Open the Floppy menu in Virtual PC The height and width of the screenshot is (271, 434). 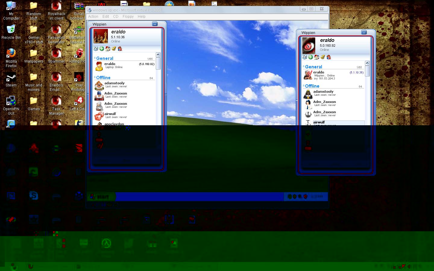128,17
